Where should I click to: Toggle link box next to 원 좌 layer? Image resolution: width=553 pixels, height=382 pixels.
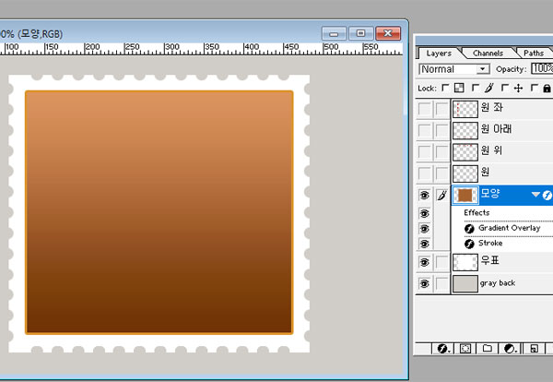coord(441,109)
